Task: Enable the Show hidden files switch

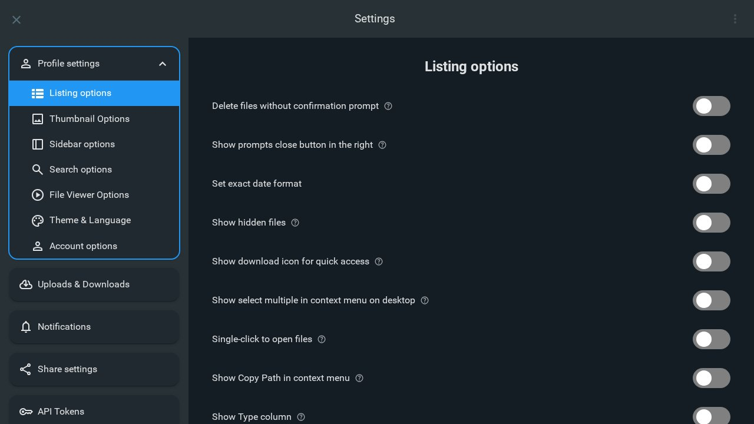Action: coord(712,223)
